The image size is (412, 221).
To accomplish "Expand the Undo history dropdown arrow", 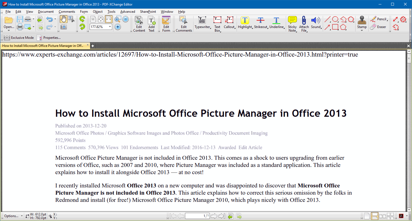I will click(x=55, y=19).
